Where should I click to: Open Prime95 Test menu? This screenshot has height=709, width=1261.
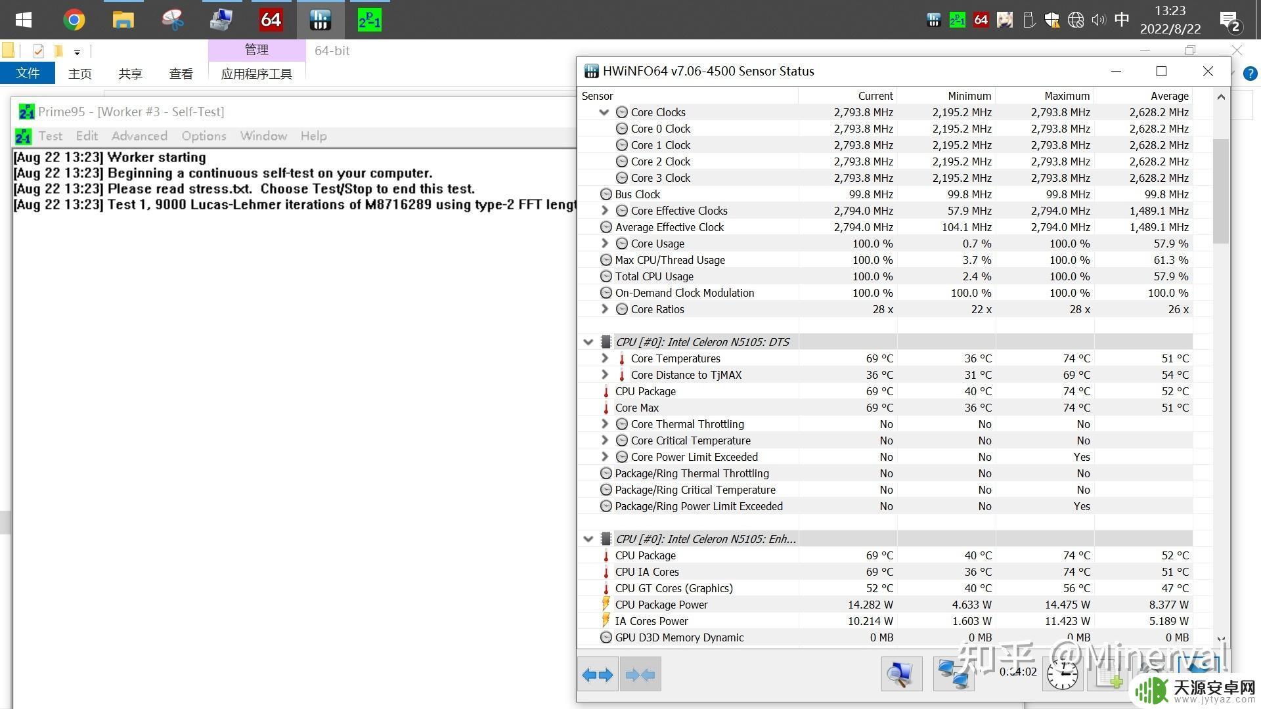pyautogui.click(x=50, y=136)
